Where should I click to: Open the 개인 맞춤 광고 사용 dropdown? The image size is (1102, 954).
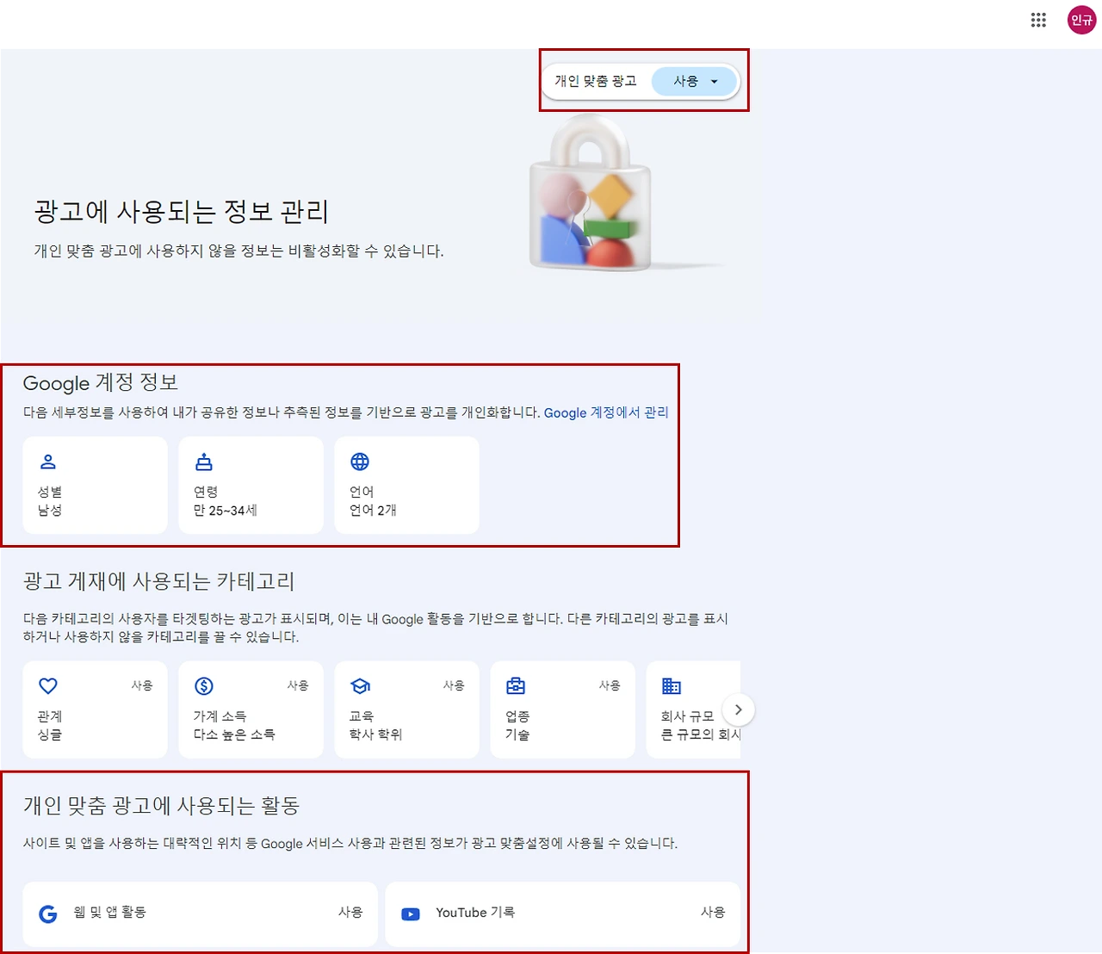pyautogui.click(x=695, y=81)
